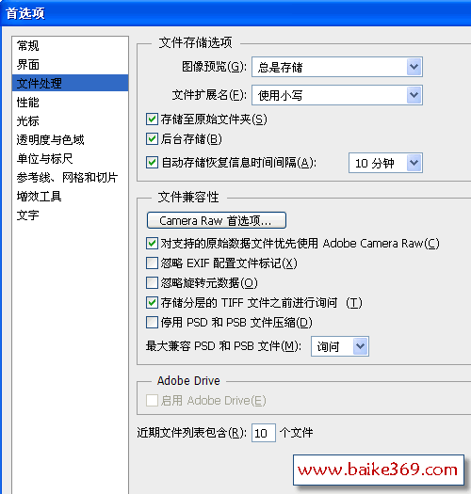
Task: Expand the 最大兼容 PSD 和 PSB 询问 dropdown
Action: point(360,346)
